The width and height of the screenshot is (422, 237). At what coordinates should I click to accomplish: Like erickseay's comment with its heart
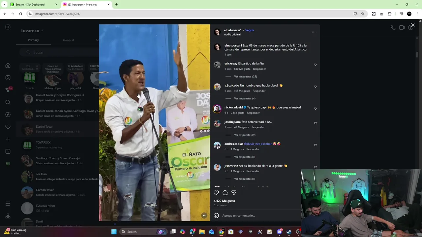(315, 65)
